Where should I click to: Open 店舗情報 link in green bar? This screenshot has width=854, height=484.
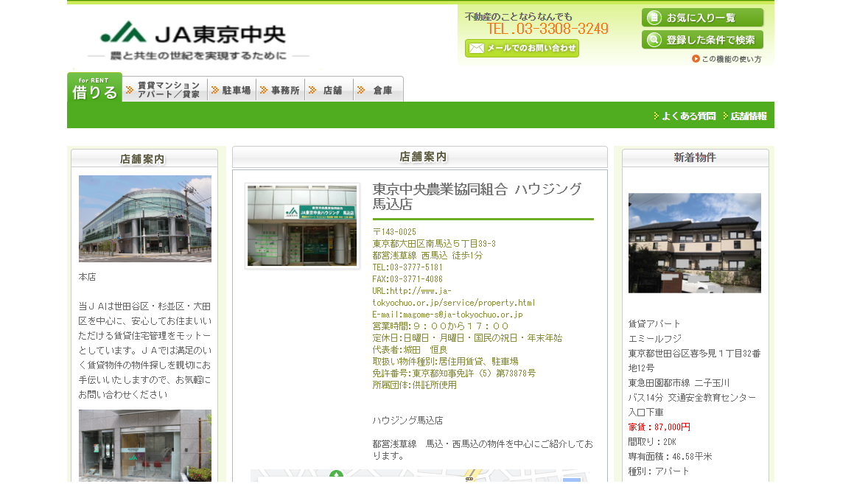744,116
